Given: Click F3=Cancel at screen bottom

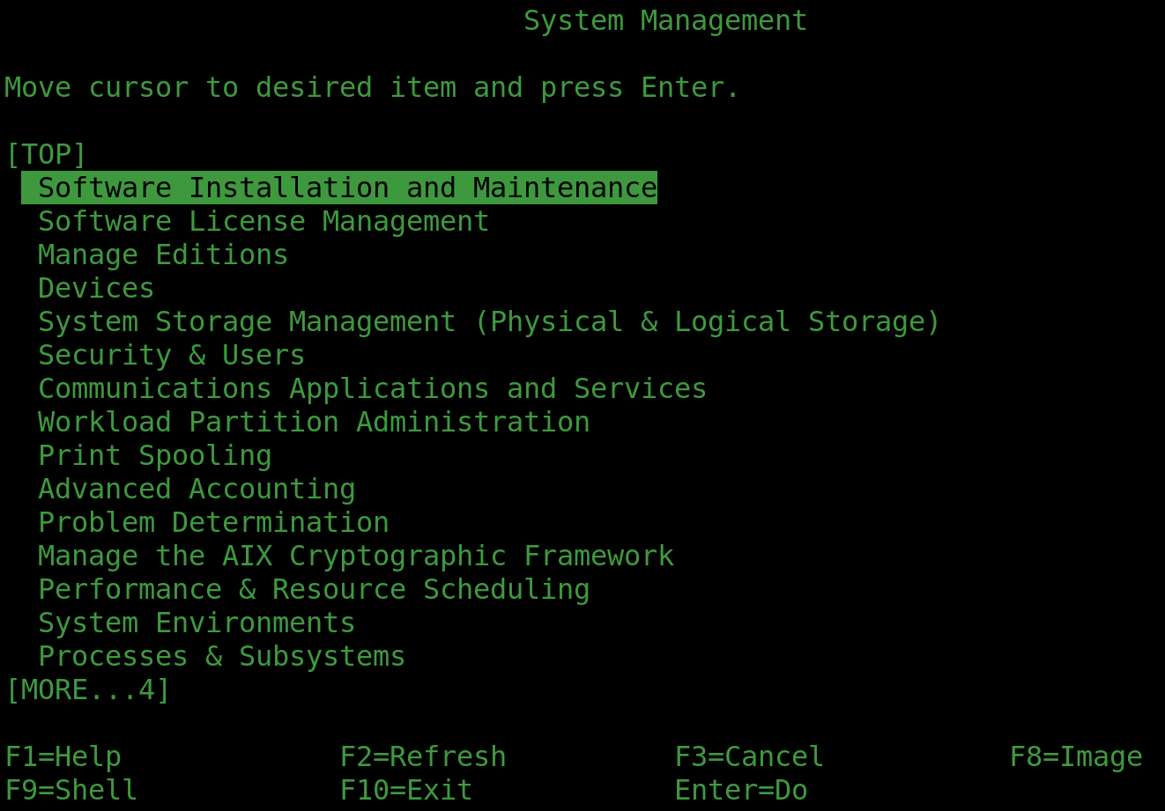Looking at the screenshot, I should pos(748,756).
